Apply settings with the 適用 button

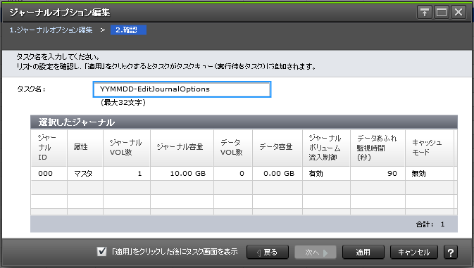tap(363, 252)
